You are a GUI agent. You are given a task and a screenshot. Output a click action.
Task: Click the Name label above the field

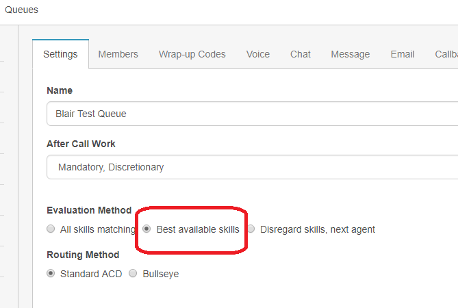pyautogui.click(x=60, y=90)
